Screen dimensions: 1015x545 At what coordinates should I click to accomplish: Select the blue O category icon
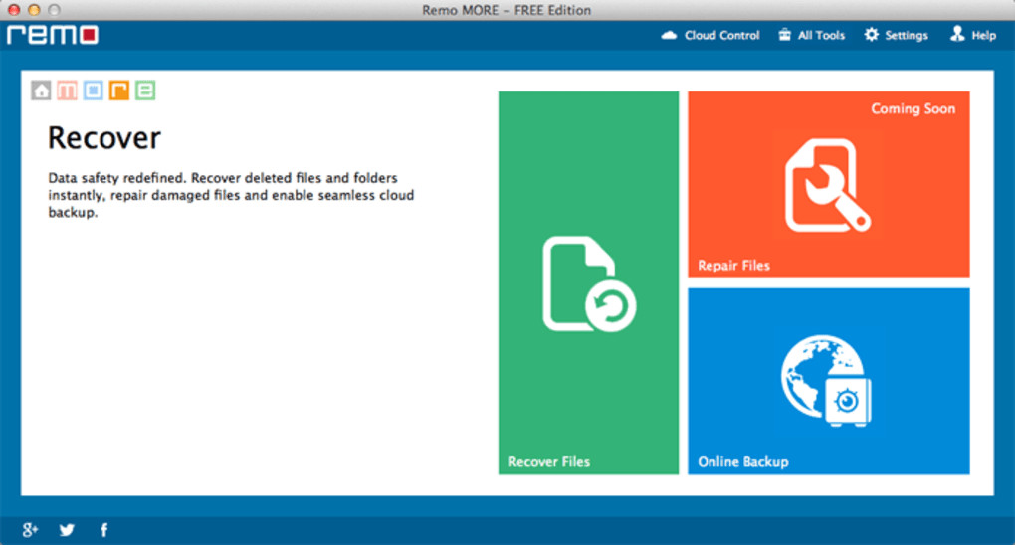[94, 90]
